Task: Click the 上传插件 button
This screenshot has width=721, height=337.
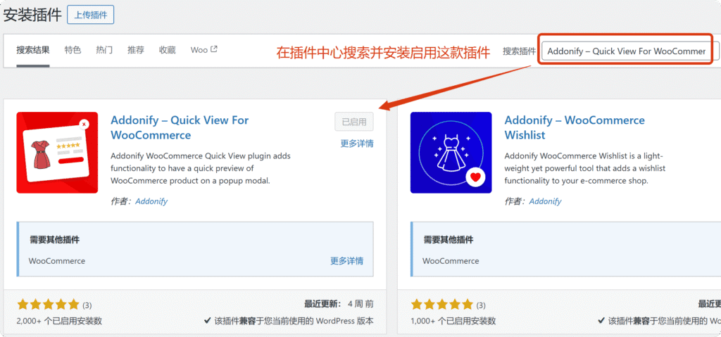Action: (91, 15)
